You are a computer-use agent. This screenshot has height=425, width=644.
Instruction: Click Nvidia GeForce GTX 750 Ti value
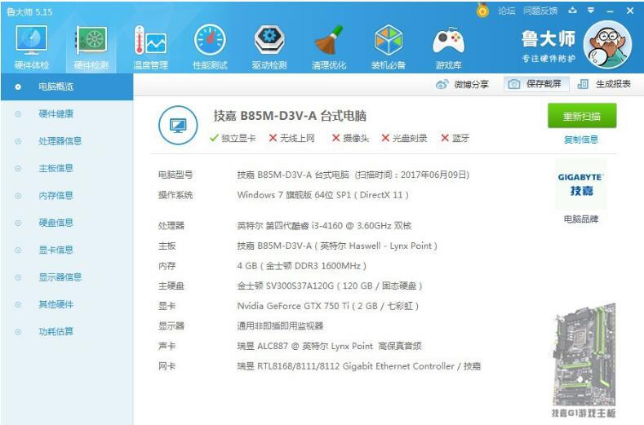click(x=328, y=306)
